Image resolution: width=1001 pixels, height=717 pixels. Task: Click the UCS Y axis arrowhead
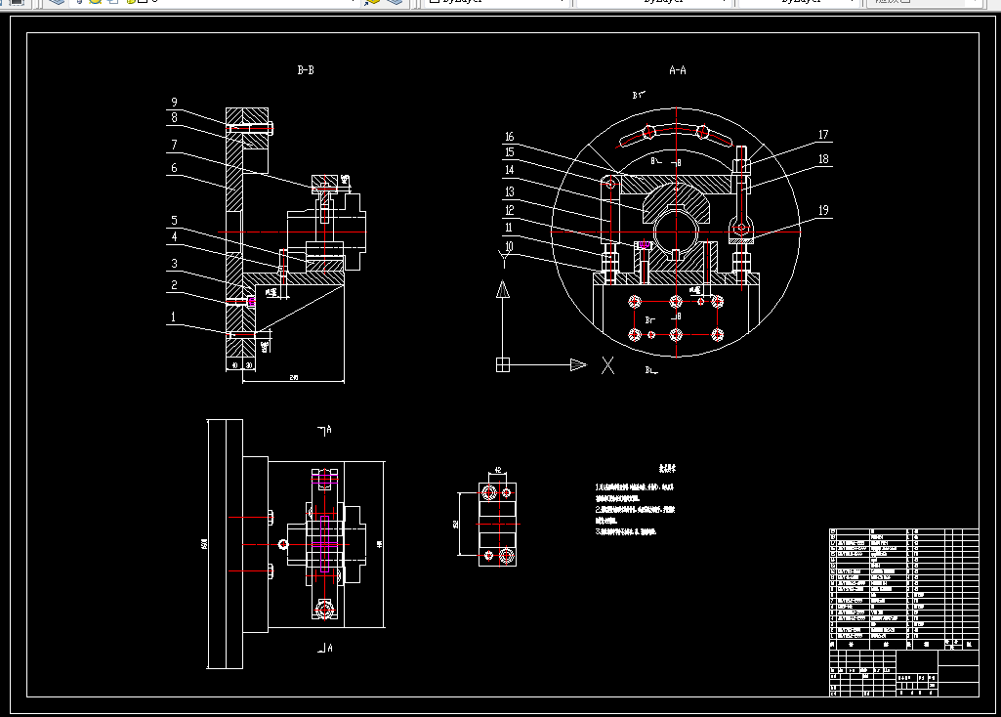503,290
